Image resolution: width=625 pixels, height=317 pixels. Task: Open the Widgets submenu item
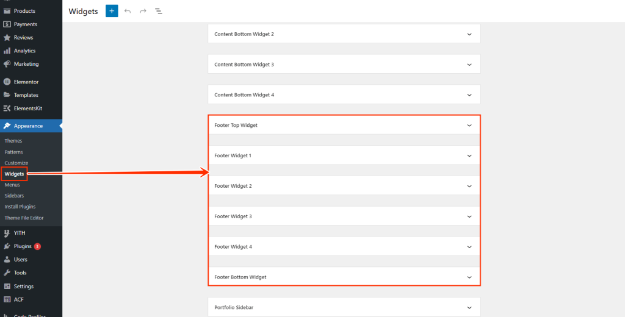click(x=14, y=174)
